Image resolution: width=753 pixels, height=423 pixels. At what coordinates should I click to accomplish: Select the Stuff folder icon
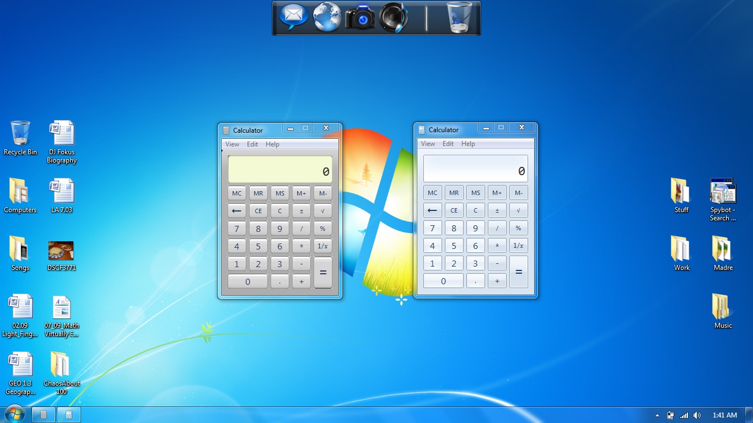click(x=682, y=196)
